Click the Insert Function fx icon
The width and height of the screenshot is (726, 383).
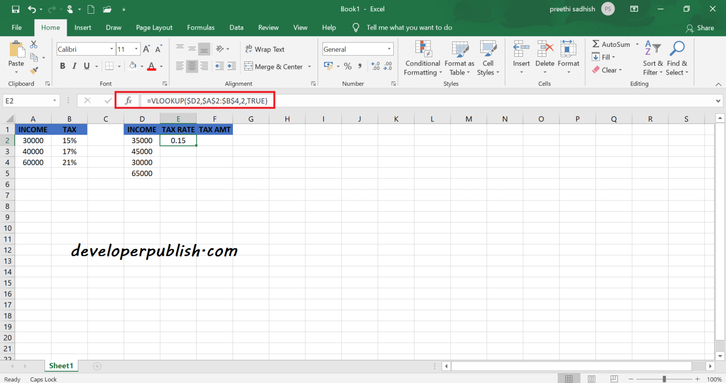(128, 101)
